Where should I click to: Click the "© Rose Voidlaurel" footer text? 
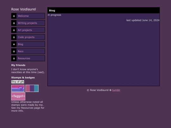[98, 90]
